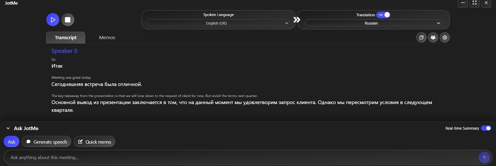Open the Russian translation language dropdown
The height and width of the screenshot is (166, 496).
[373, 23]
